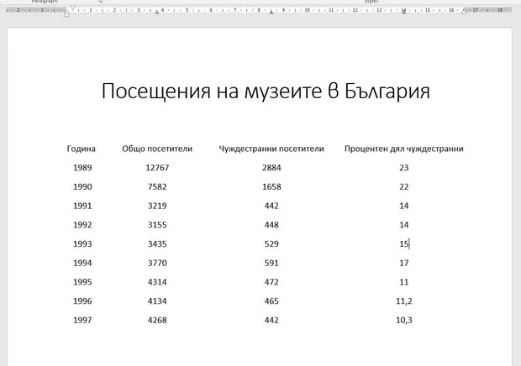Click foreign visitors value 591
The height and width of the screenshot is (366, 521).
tap(271, 263)
